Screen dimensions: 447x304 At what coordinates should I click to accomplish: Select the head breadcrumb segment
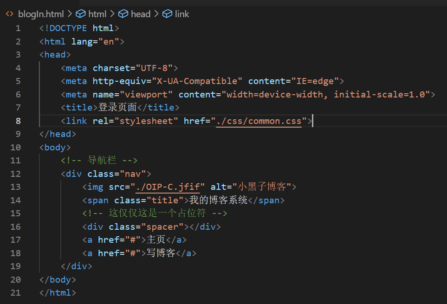click(141, 14)
